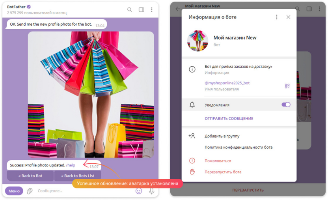Click the « Back to Bot button
This screenshot has height=200, width=328.
click(x=30, y=176)
